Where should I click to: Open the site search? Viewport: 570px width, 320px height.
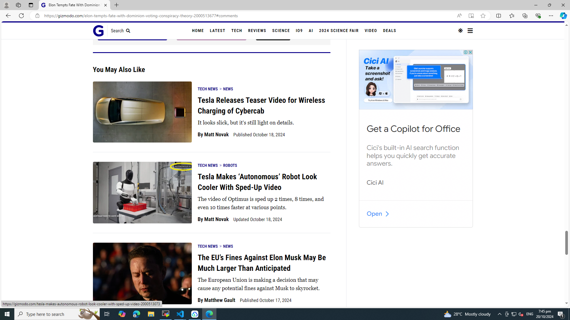121,31
